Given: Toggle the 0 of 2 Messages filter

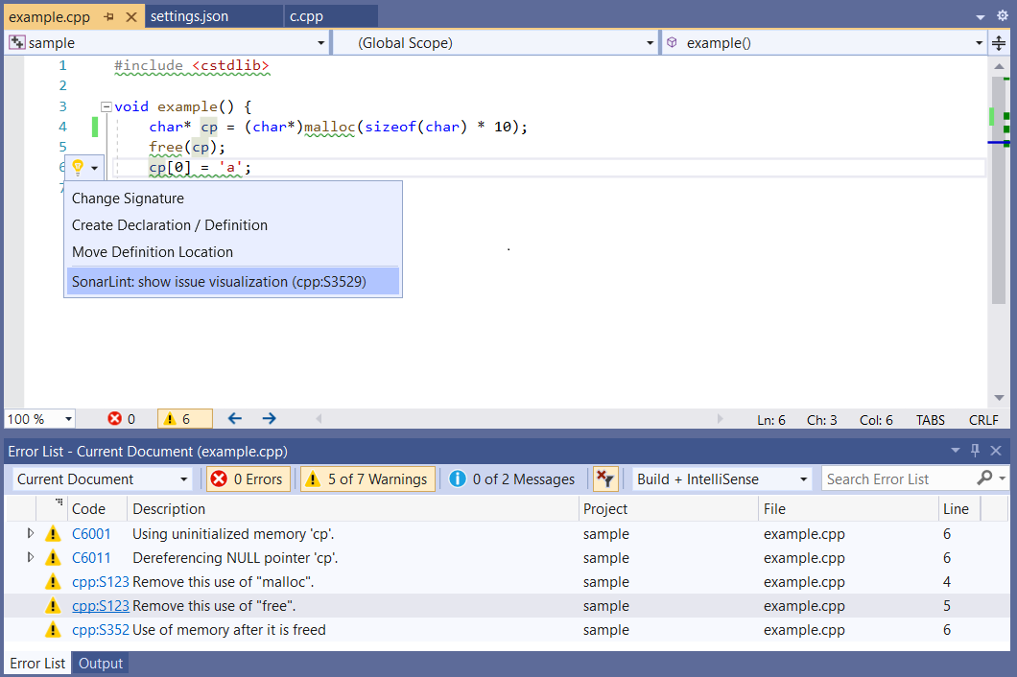Looking at the screenshot, I should 511,479.
